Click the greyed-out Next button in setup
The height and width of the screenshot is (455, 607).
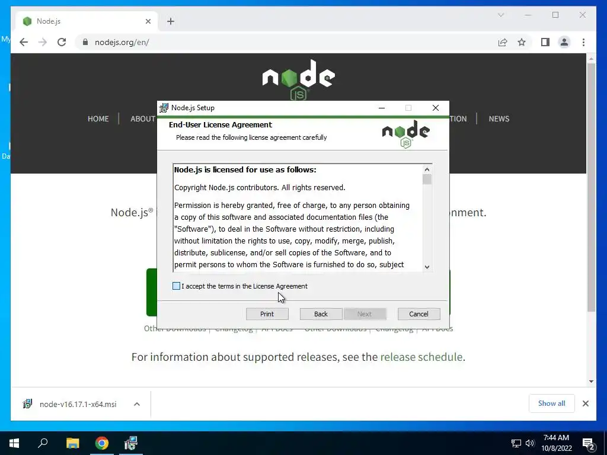pos(365,314)
